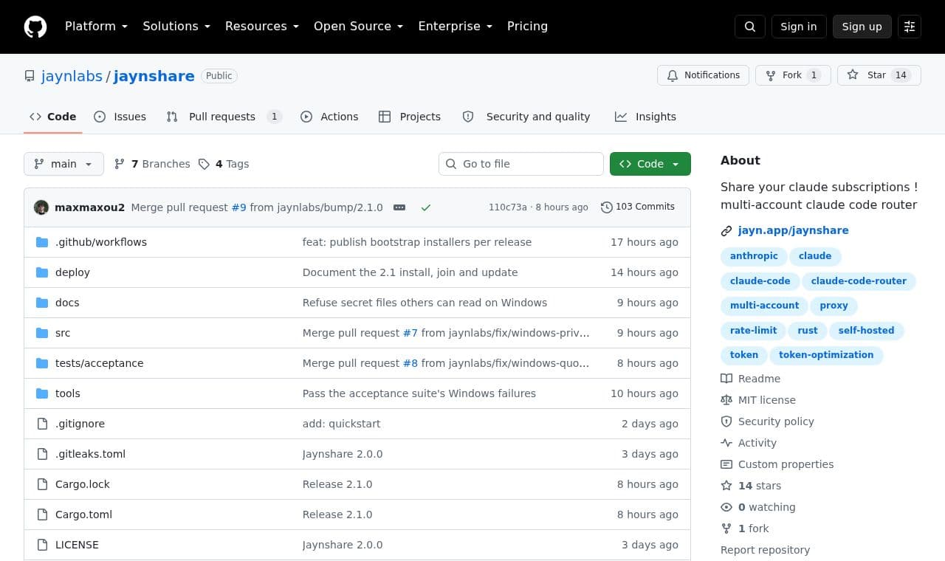Click the Sign up button

(862, 27)
